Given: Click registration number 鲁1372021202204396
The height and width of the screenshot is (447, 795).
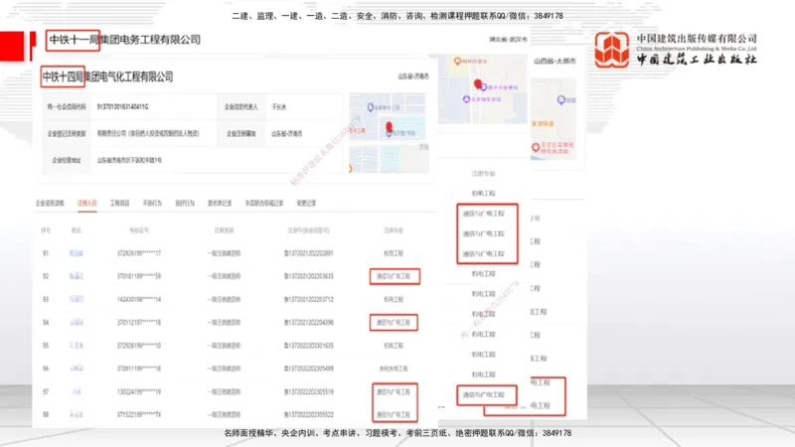Looking at the screenshot, I should [x=308, y=322].
